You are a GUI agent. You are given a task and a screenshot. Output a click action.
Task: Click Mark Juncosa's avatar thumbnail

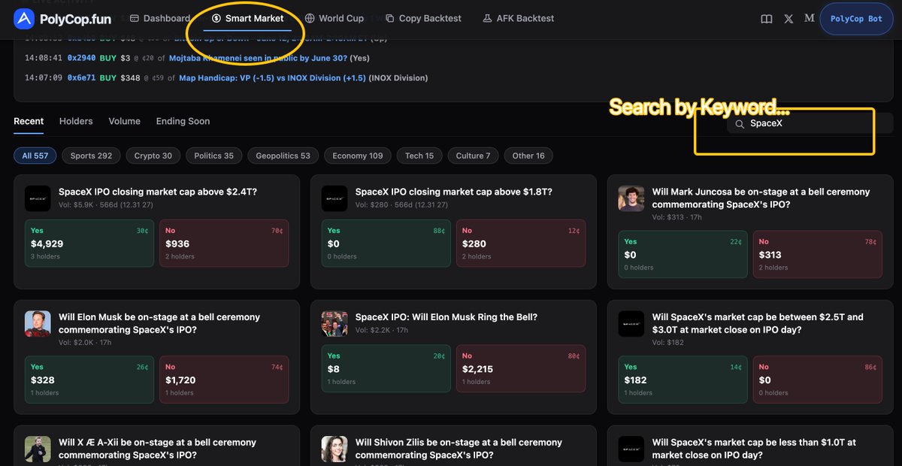pos(631,198)
